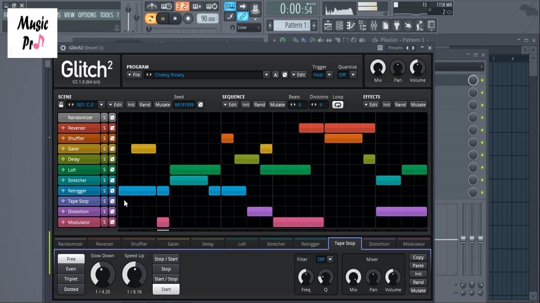Toggle typing keyboard to piano icon
This screenshot has width=540, height=303.
(230, 6)
